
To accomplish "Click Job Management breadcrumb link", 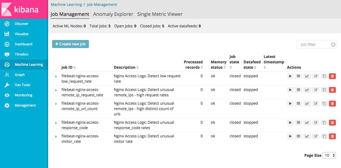I will click(102, 5).
